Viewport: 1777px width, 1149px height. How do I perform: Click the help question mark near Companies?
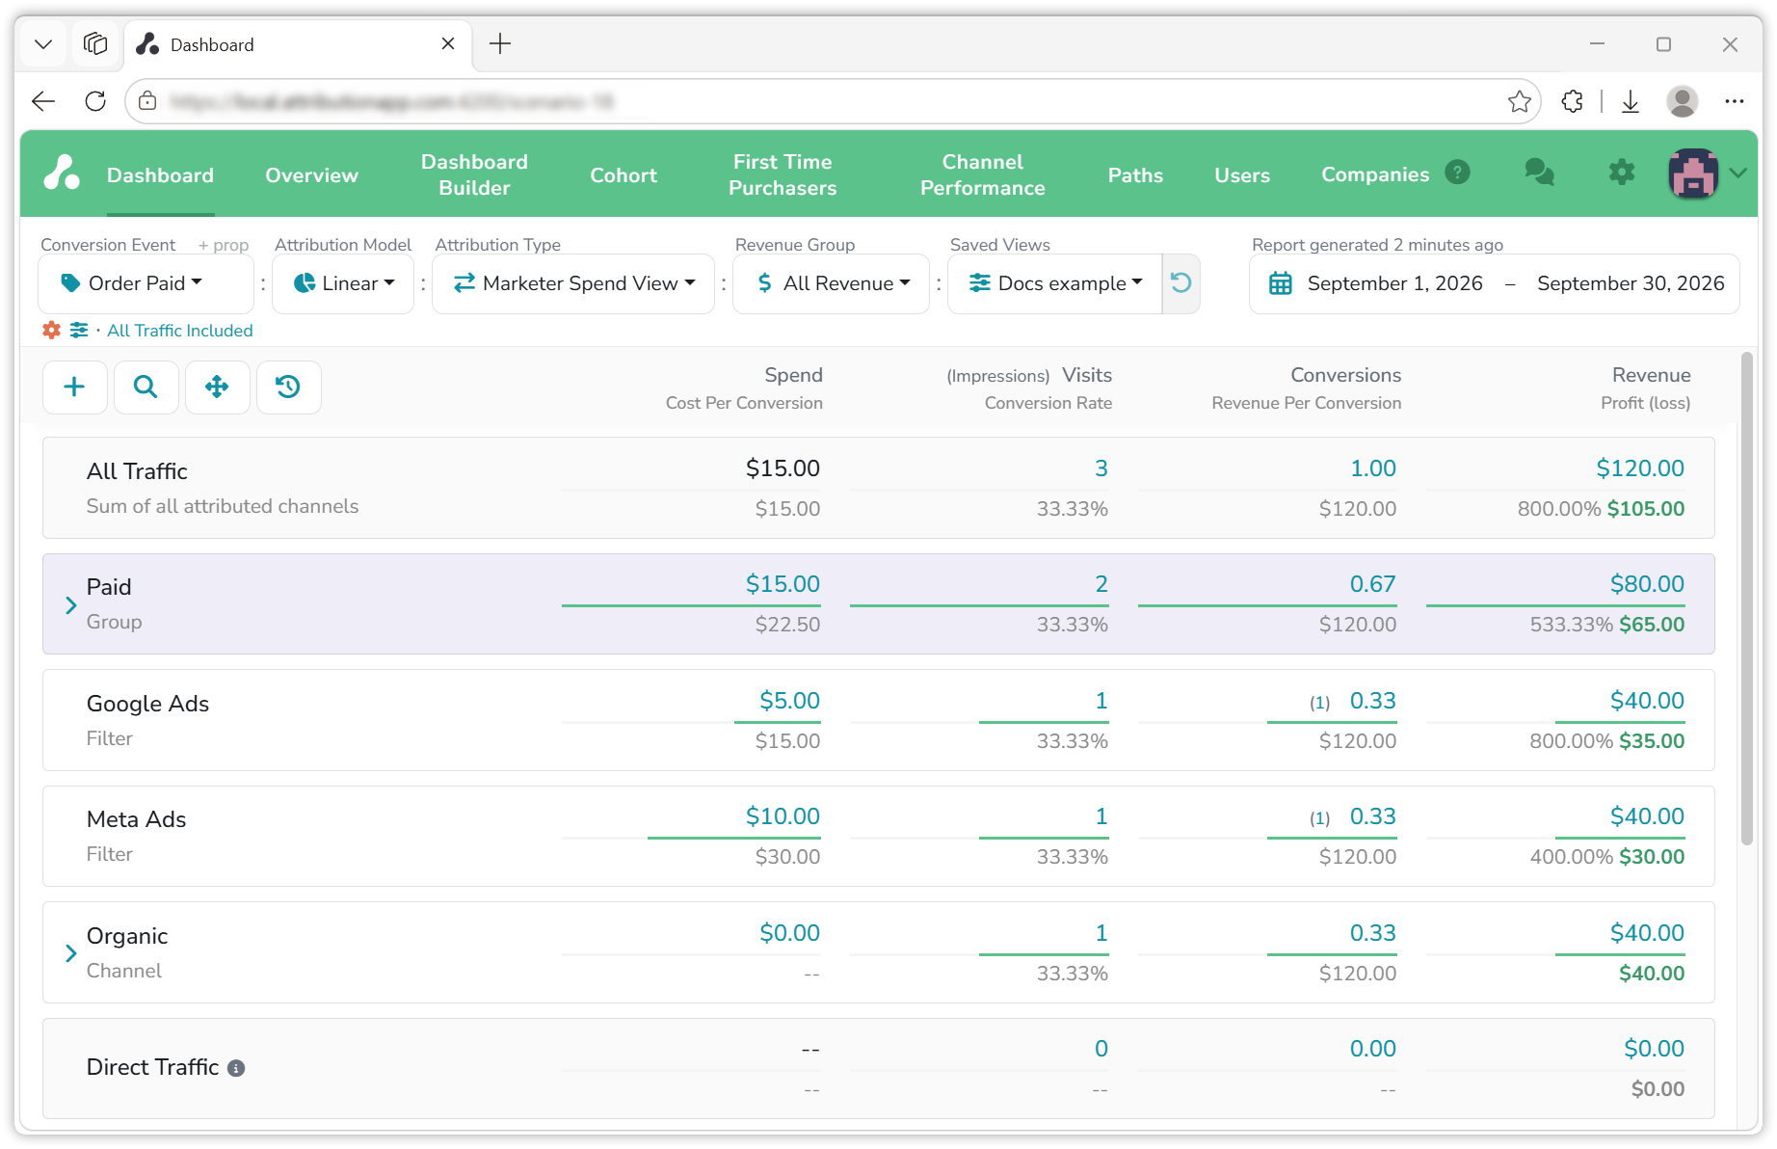pos(1457,173)
